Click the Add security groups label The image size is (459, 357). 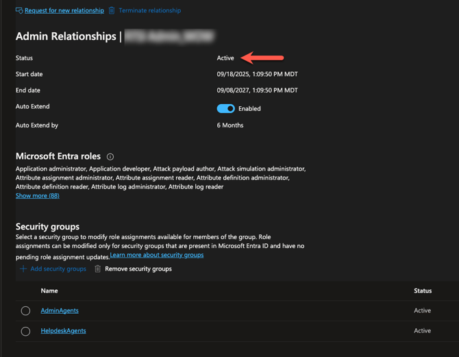[x=58, y=269]
